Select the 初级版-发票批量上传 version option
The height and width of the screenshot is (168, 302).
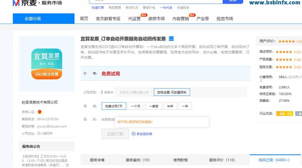pos(134,92)
